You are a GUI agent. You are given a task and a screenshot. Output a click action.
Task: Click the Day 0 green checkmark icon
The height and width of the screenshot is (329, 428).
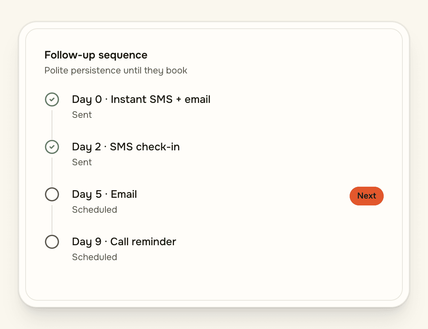point(52,99)
